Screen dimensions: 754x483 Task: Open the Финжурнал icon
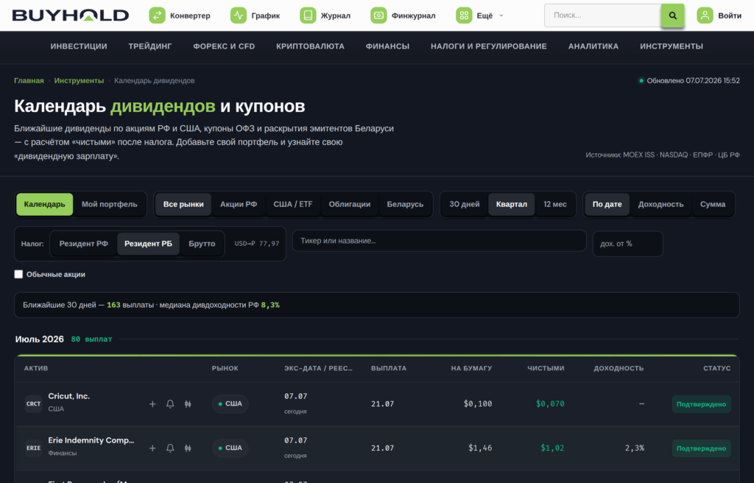(378, 15)
